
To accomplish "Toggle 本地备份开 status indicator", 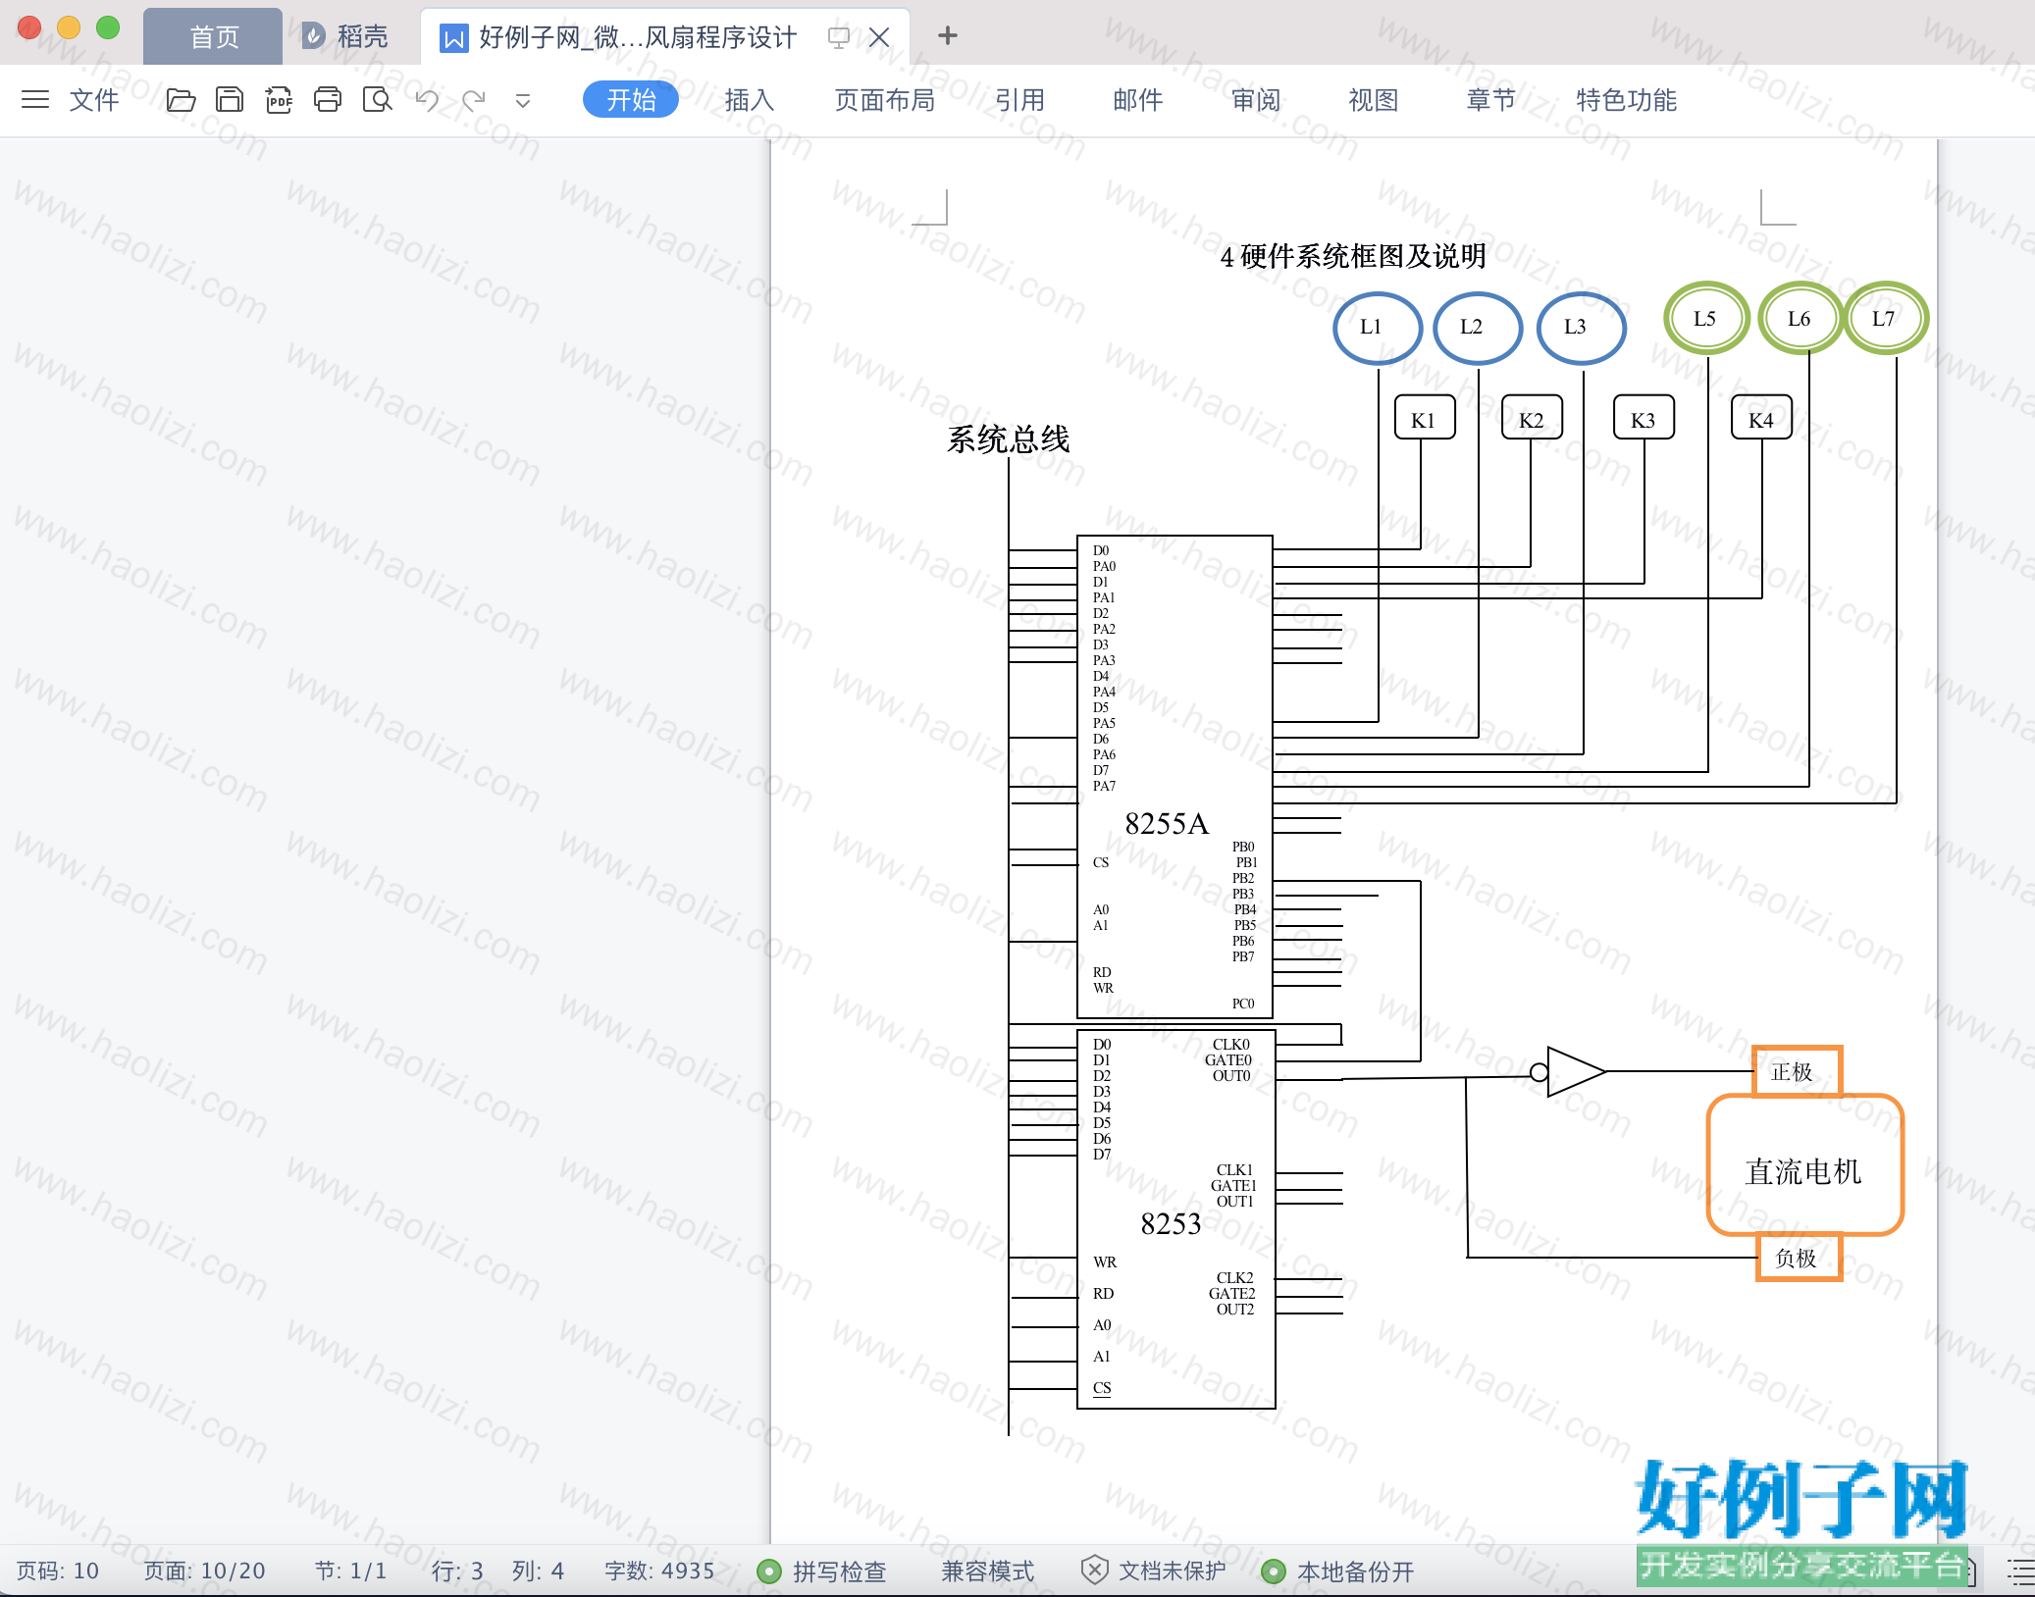I will 1337,1571.
